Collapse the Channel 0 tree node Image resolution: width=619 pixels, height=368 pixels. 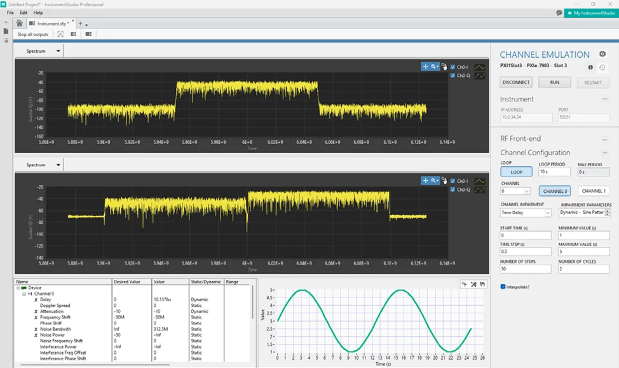(x=24, y=294)
